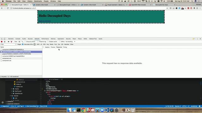
Task: Click the Chrome address bar
Action: tap(89, 8)
